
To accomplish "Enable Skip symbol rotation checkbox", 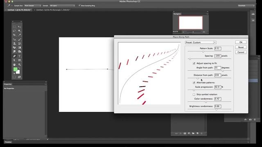I will pyautogui.click(x=194, y=94).
